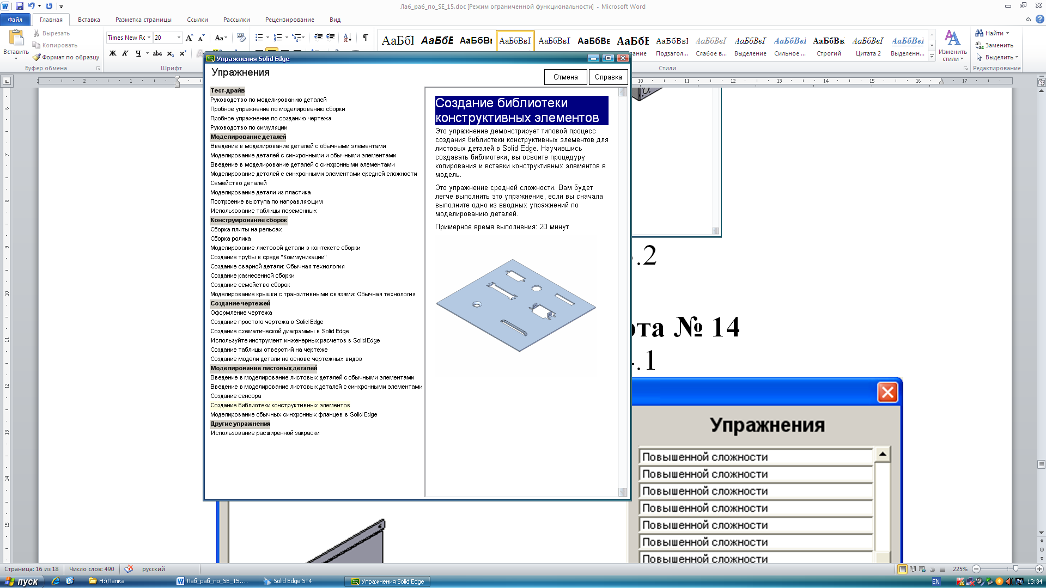This screenshot has width=1046, height=588.
Task: Select Full Screen Reading view icon
Action: tap(913, 569)
